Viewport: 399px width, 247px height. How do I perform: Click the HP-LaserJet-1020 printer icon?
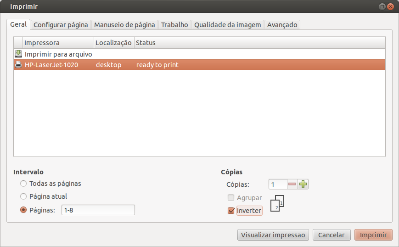(x=18, y=65)
